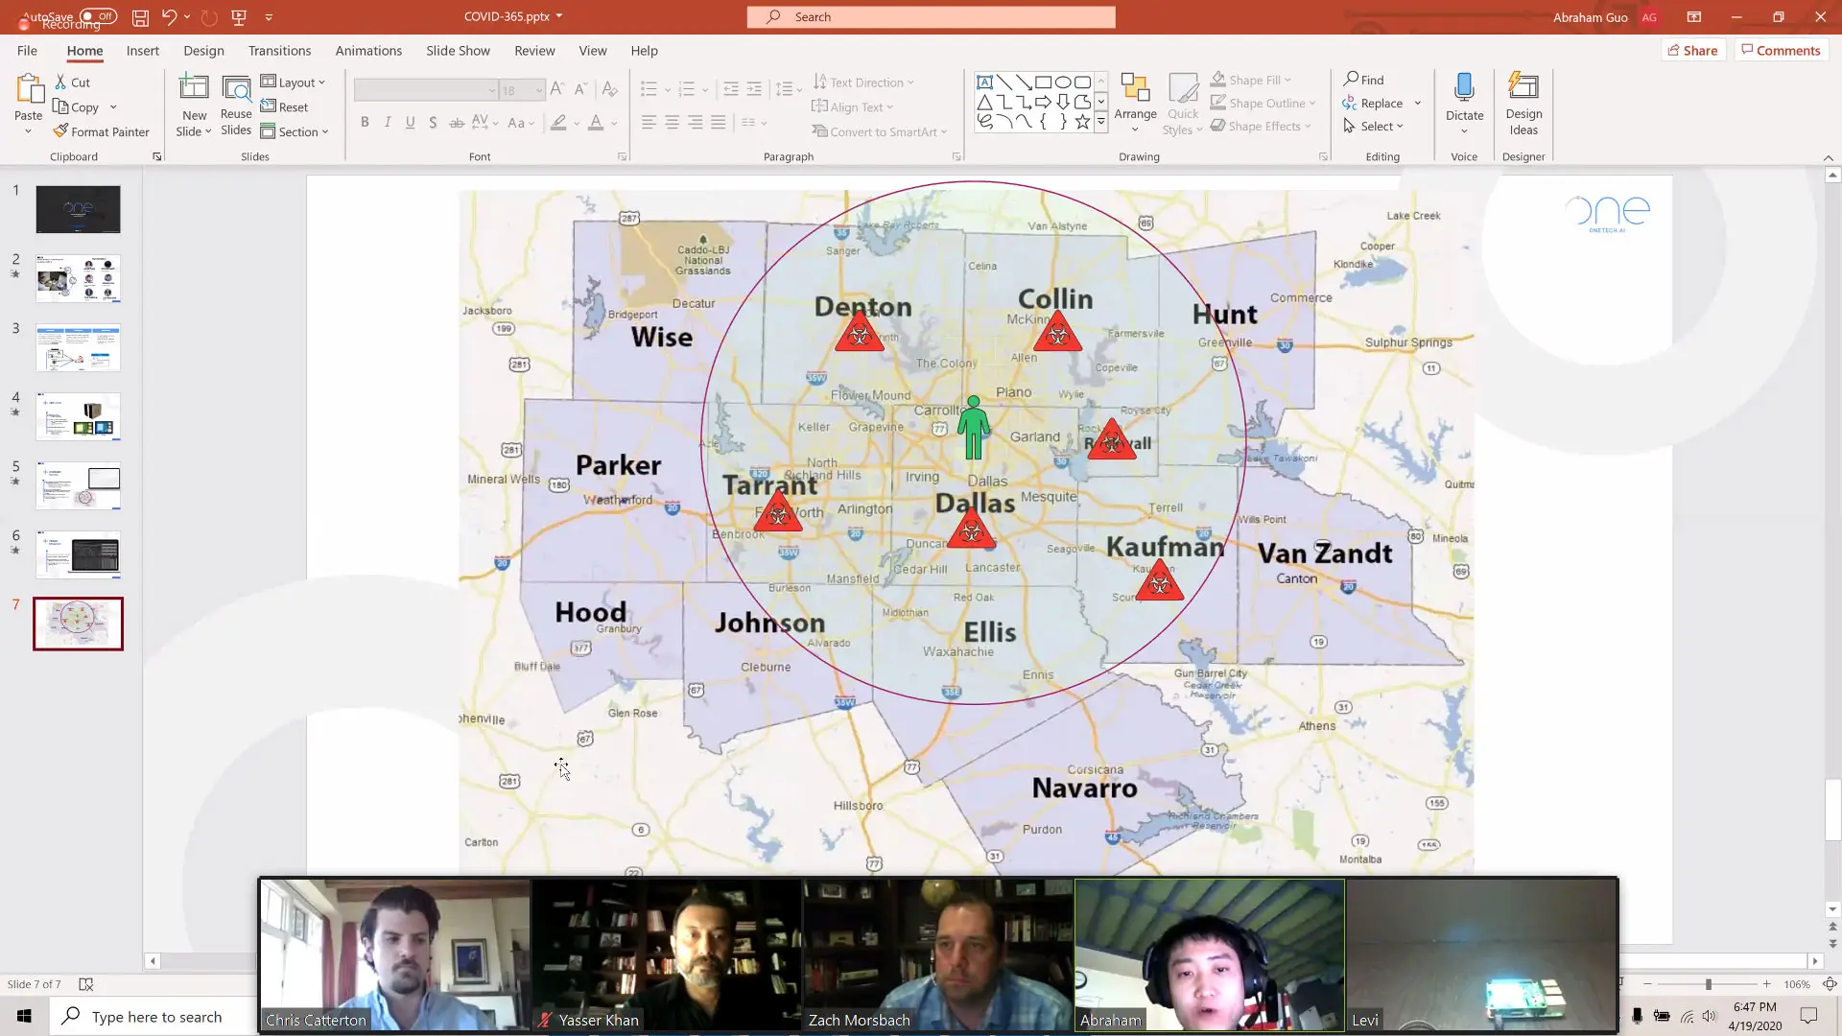The width and height of the screenshot is (1842, 1036).
Task: Click the Share button
Action: [1692, 51]
